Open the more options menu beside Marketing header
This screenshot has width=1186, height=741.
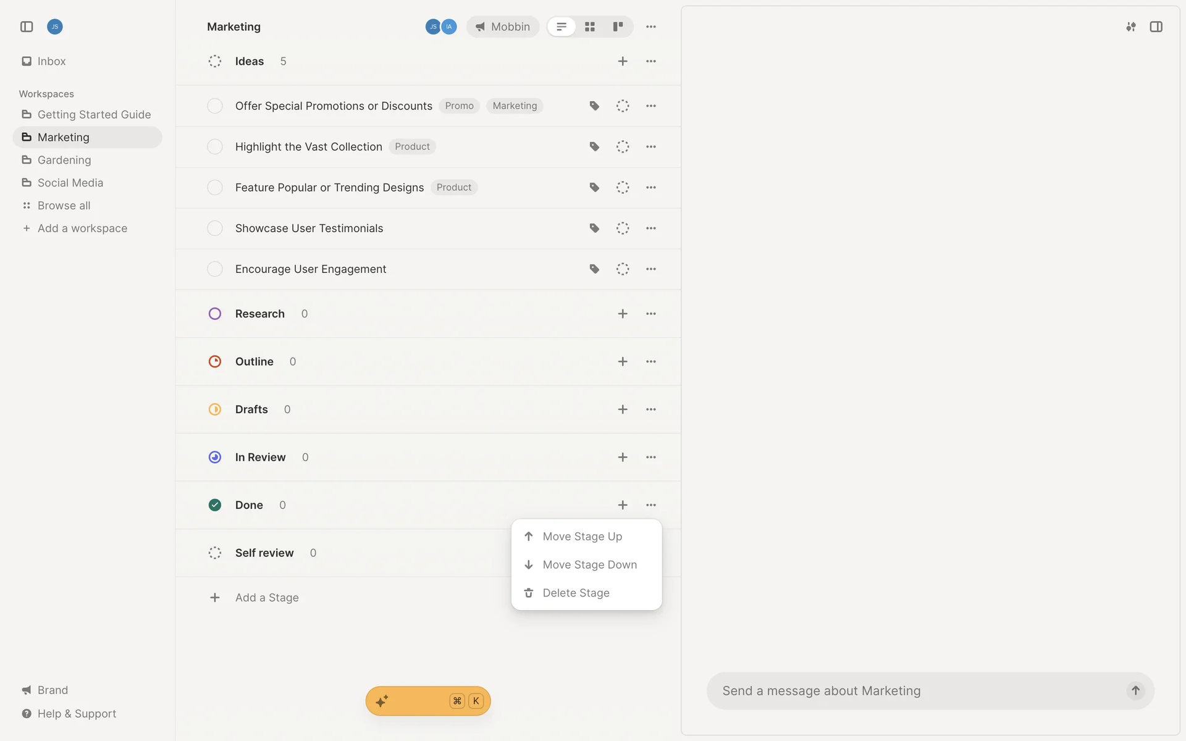coord(651,27)
